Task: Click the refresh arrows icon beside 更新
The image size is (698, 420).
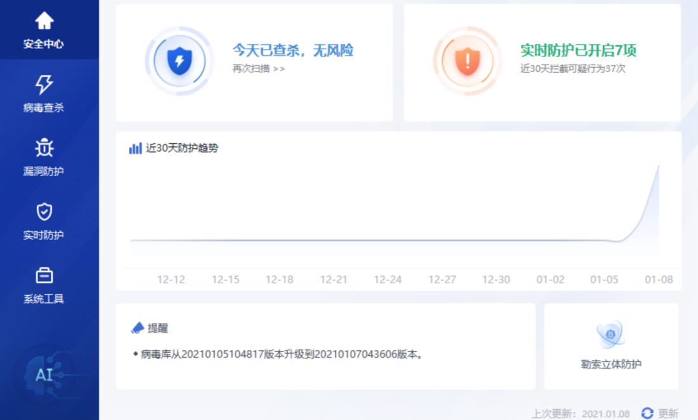Action: [x=647, y=413]
